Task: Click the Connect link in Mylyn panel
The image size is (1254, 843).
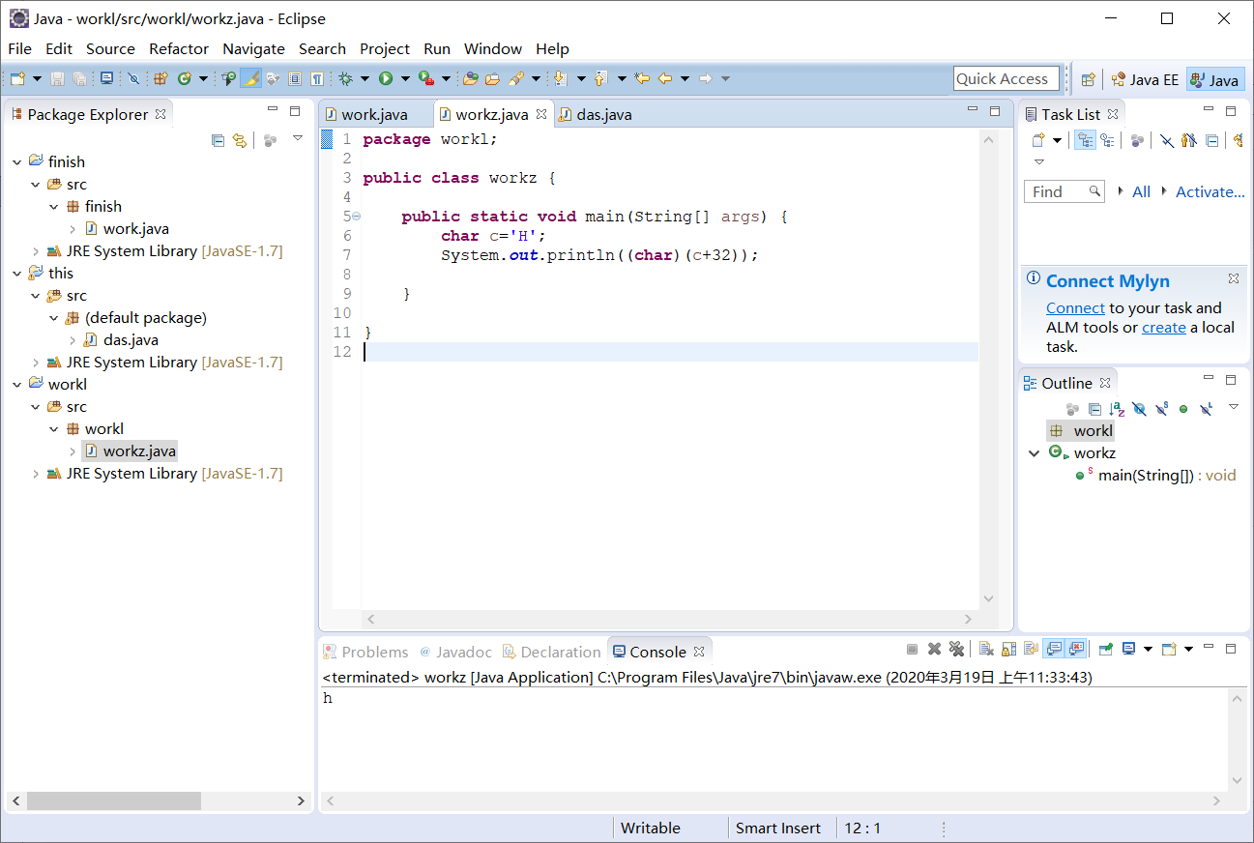Action: [1074, 307]
